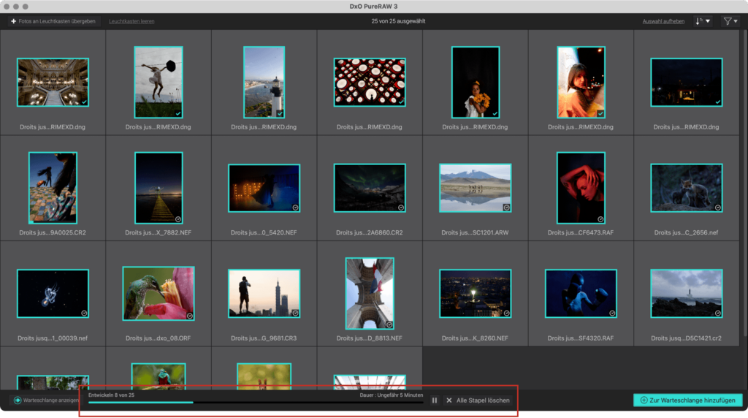The width and height of the screenshot is (748, 418).
Task: Click the round queue icon in bottom bar
Action: click(18, 400)
